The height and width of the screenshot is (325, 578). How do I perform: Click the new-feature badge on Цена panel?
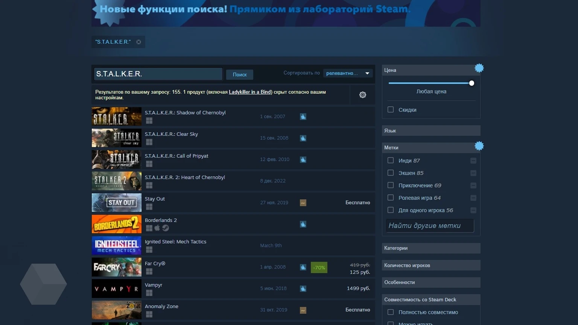pos(479,68)
